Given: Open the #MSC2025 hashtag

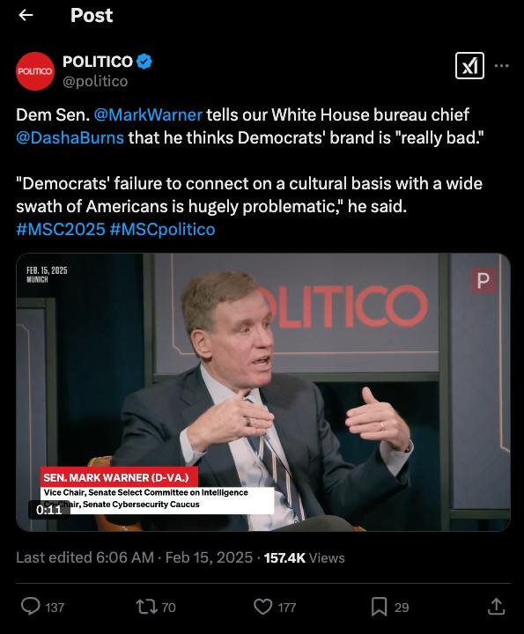Looking at the screenshot, I should point(61,229).
